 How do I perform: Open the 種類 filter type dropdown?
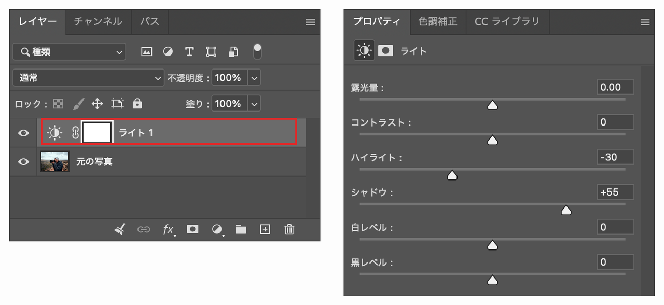70,52
